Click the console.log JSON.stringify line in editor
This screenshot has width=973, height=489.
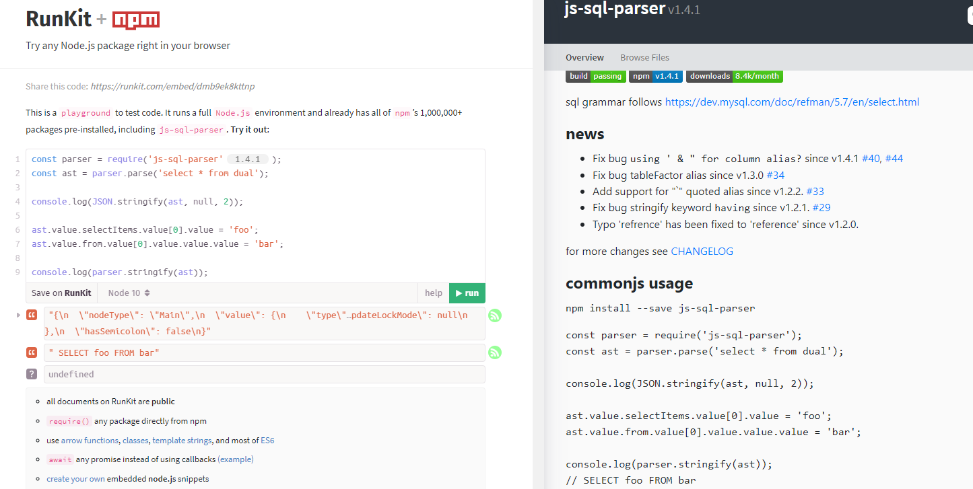tap(137, 202)
